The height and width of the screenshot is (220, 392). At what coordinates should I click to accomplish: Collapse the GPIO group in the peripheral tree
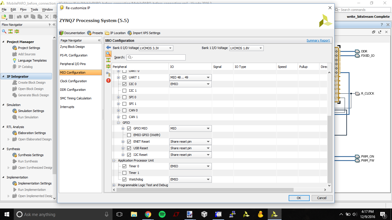[x=119, y=123]
